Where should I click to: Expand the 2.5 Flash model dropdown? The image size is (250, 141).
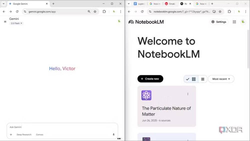tap(16, 23)
